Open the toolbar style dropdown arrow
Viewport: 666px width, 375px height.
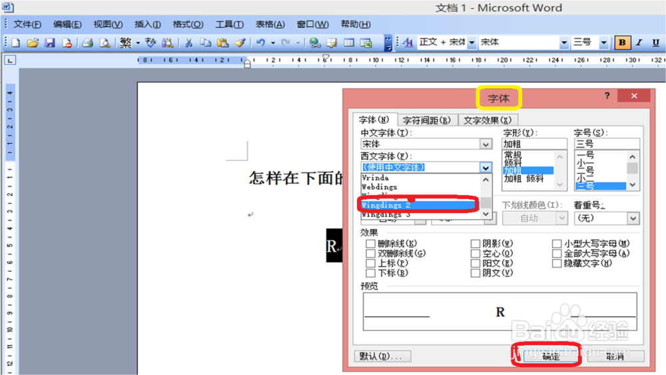pos(472,43)
